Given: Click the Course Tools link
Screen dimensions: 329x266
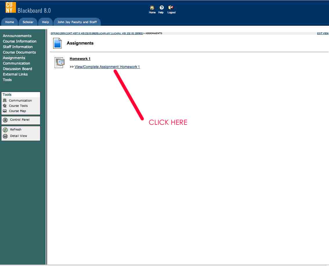Looking at the screenshot, I should point(18,106).
